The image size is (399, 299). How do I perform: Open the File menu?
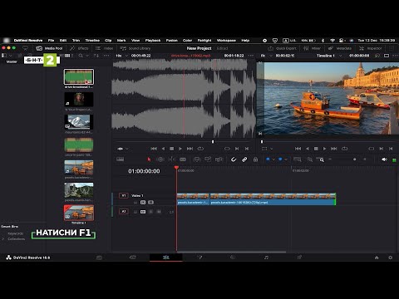click(51, 41)
